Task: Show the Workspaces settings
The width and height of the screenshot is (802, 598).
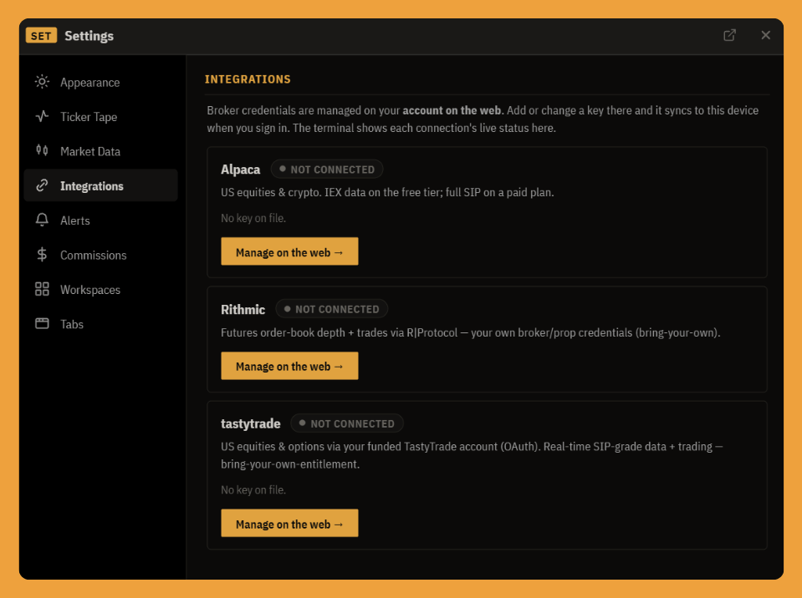Action: 100,290
